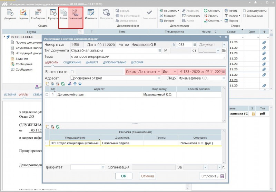Viewport: 276px width, 192px height.
Task: Expand the Исх. dropdown list
Action: click(x=175, y=72)
